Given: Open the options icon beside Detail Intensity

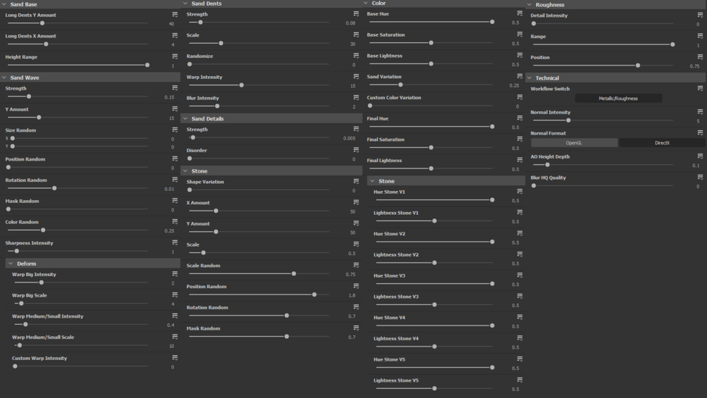Looking at the screenshot, I should coord(700,15).
